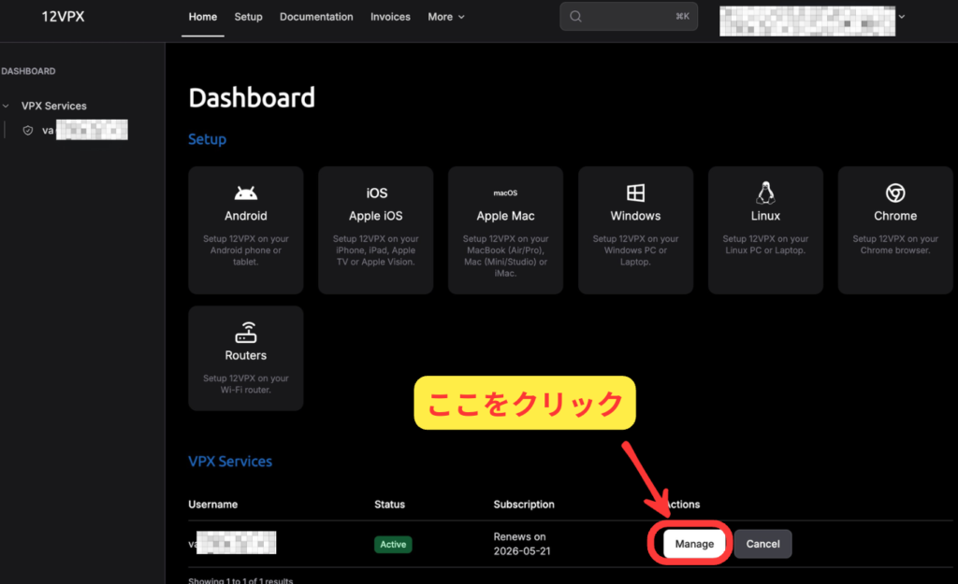Screen dimensions: 958x584
Task: Click the shield icon in sidebar
Action: click(x=28, y=131)
